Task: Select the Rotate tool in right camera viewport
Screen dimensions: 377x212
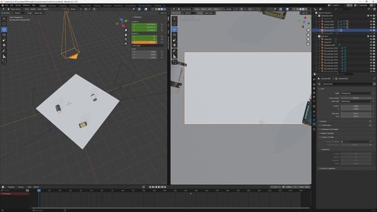Action: pos(174,35)
